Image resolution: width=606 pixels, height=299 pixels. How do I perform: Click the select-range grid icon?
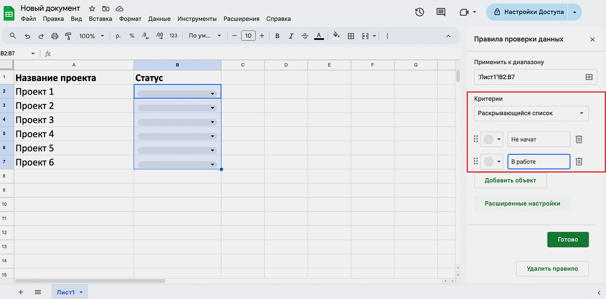click(x=589, y=77)
